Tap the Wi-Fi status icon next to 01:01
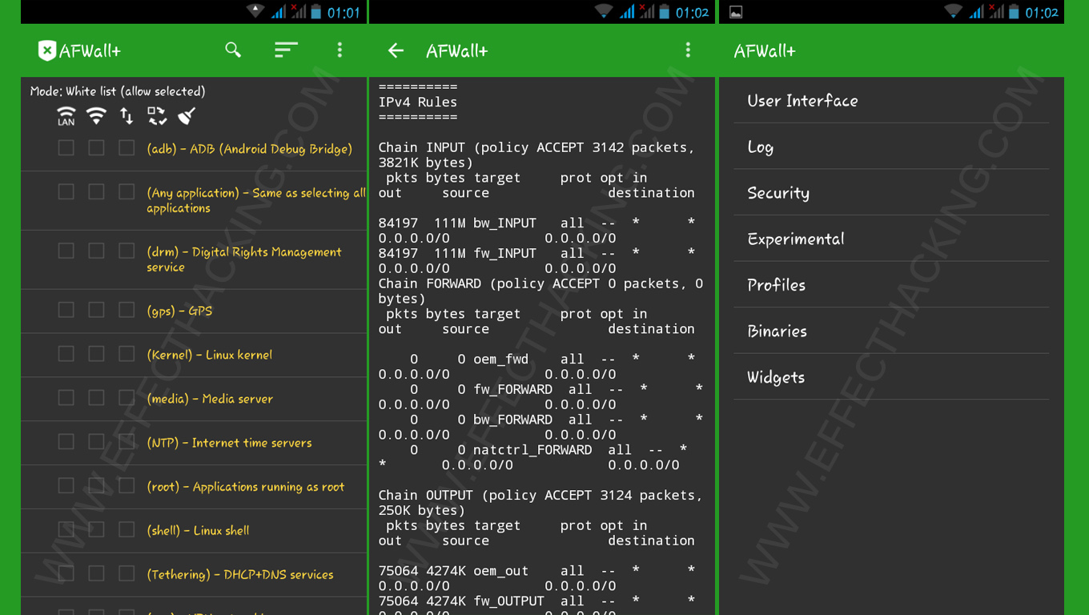This screenshot has height=615, width=1089. [x=255, y=11]
